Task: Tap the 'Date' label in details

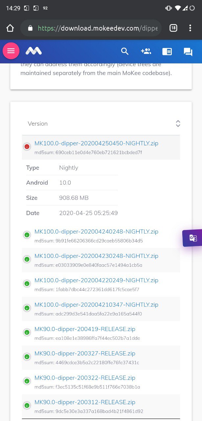Action: (x=33, y=213)
